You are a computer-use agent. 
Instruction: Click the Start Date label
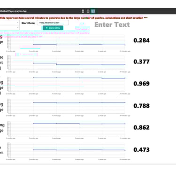coord(28,23)
